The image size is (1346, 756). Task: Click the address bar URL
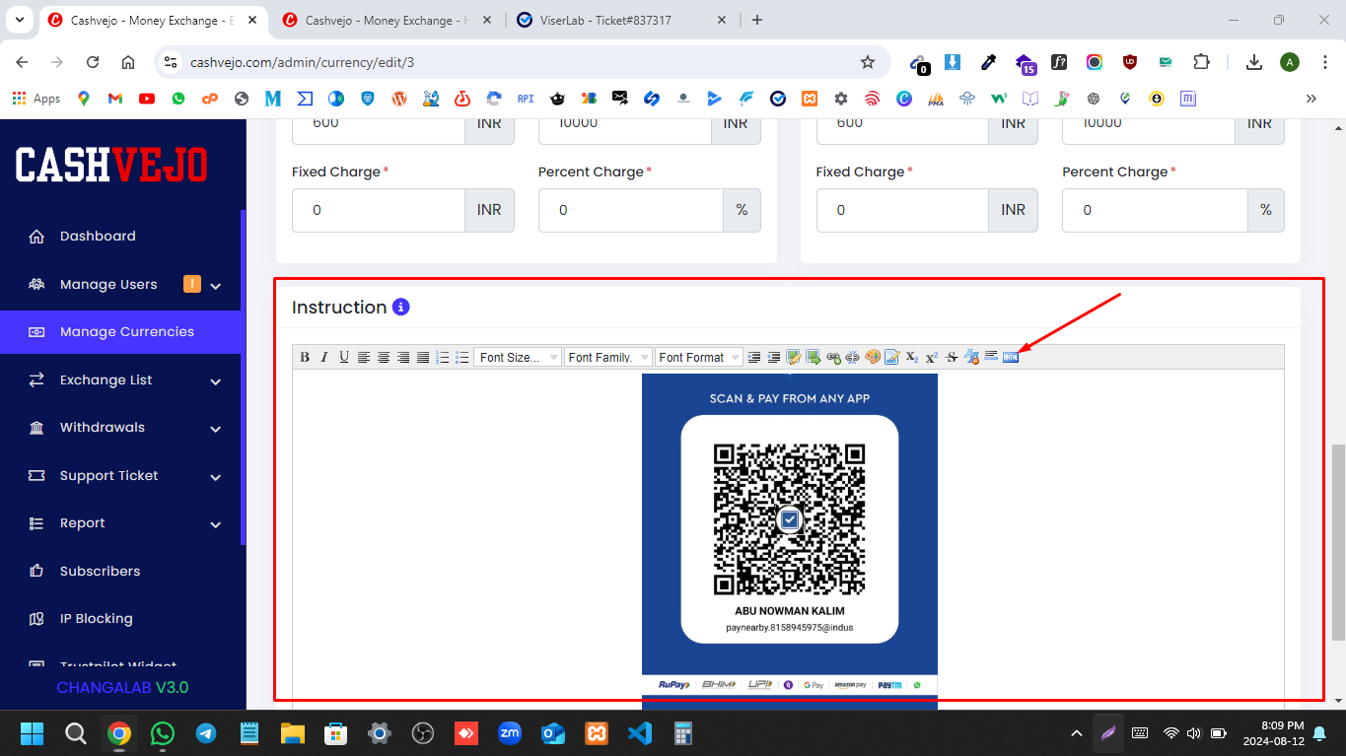(302, 62)
